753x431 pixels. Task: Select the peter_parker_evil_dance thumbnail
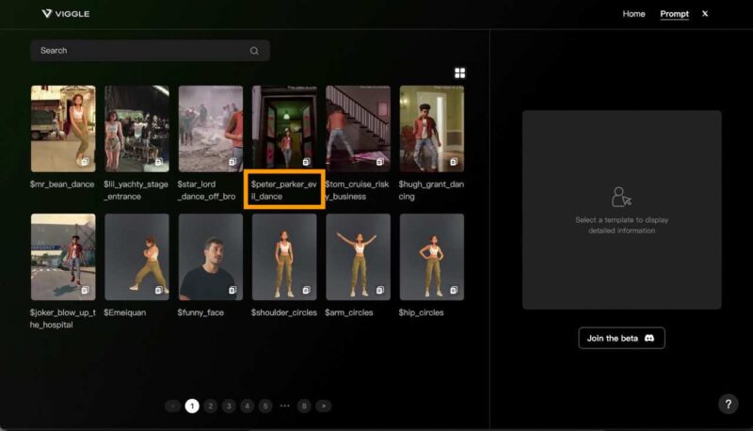click(284, 129)
